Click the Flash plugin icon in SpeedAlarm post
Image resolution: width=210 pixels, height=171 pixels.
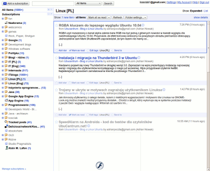(x=99, y=165)
